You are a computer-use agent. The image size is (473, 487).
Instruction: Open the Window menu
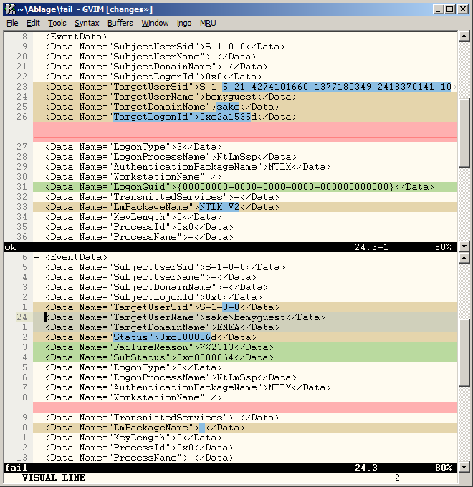click(155, 23)
